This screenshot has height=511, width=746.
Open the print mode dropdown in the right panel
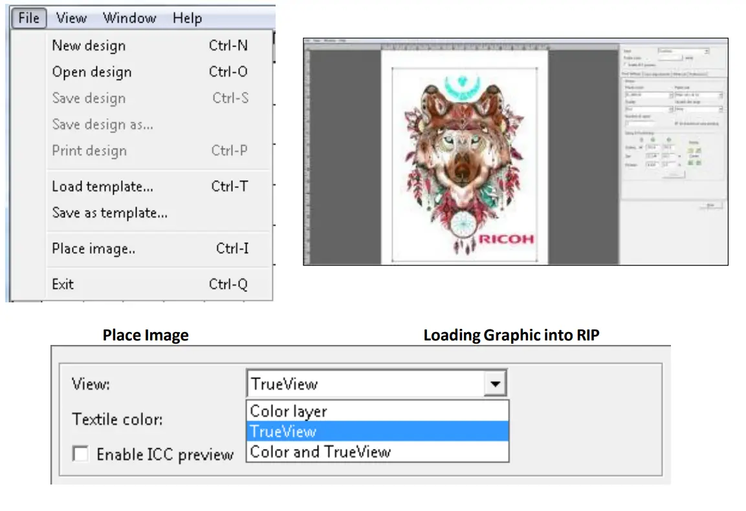coord(671,94)
